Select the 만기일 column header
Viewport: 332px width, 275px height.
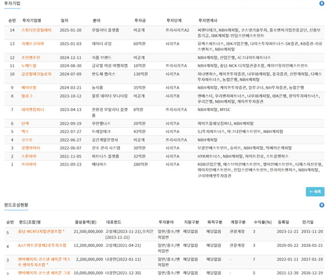307,222
